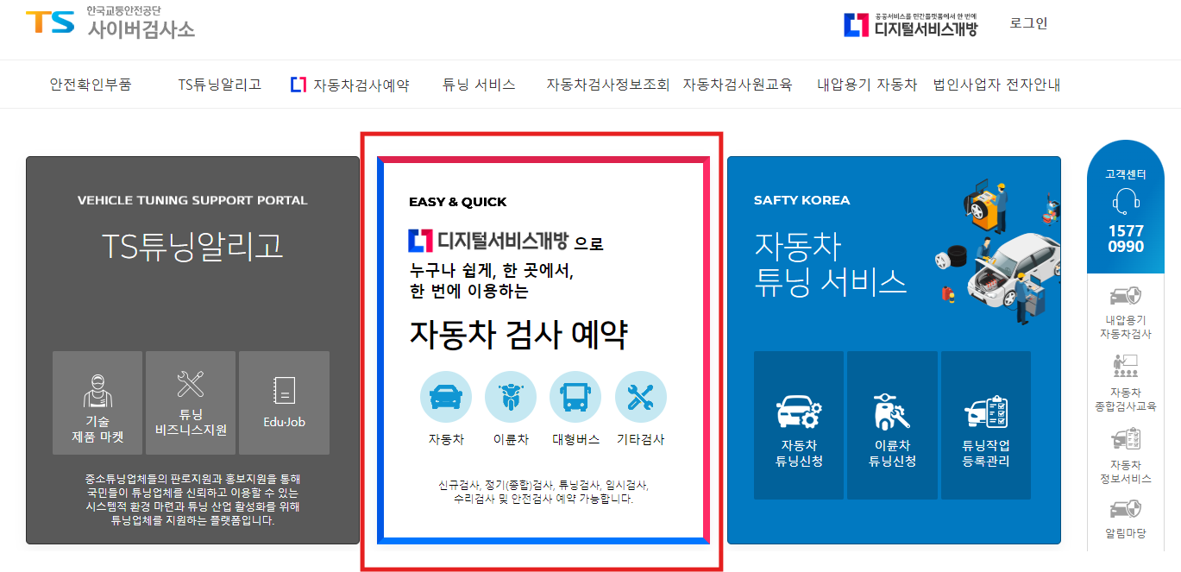The height and width of the screenshot is (572, 1181).
Task: Open the 법인사업자 전자안내 menu
Action: (996, 85)
